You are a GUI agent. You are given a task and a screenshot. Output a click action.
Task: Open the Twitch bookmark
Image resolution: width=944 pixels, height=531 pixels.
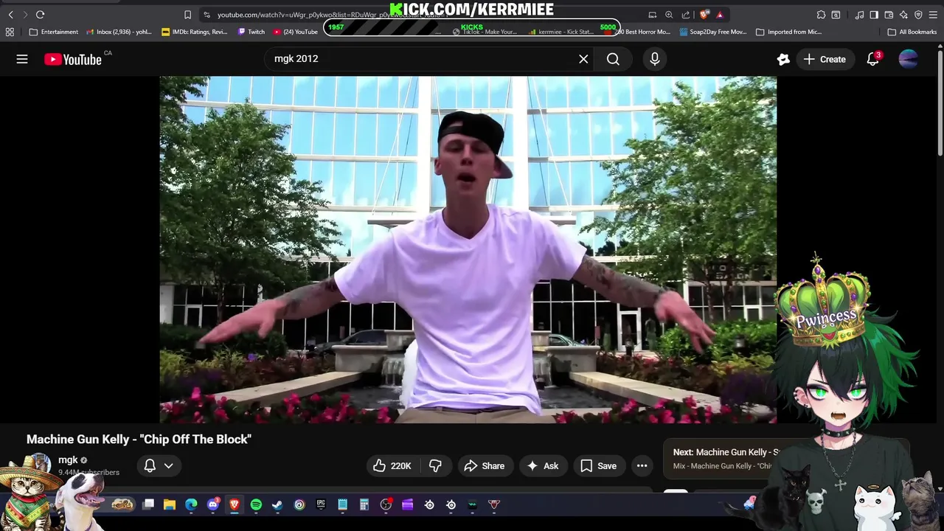click(251, 32)
